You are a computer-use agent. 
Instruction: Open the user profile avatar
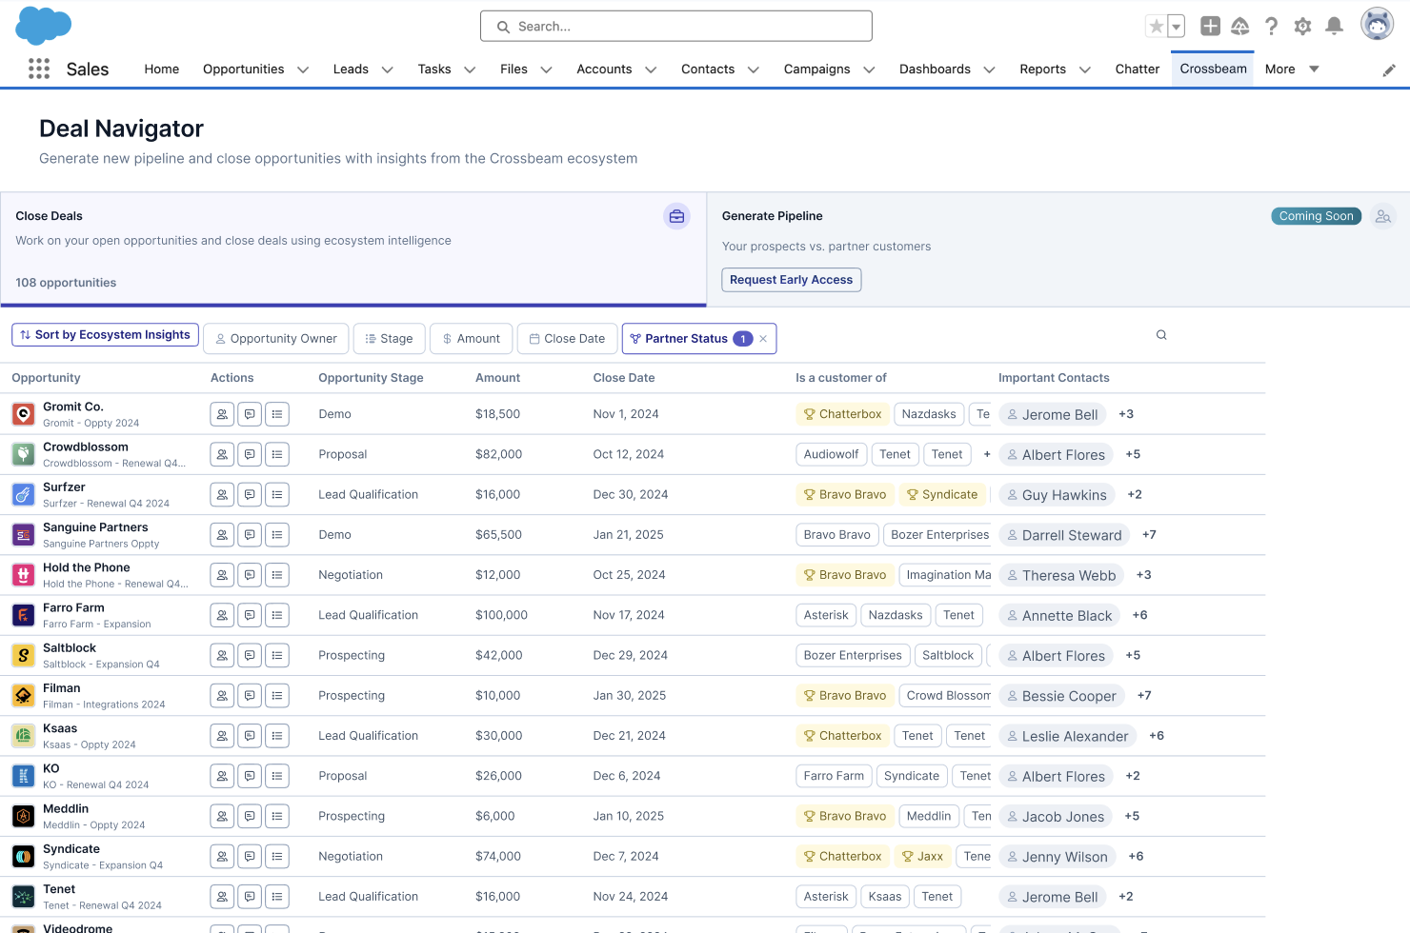(1377, 25)
